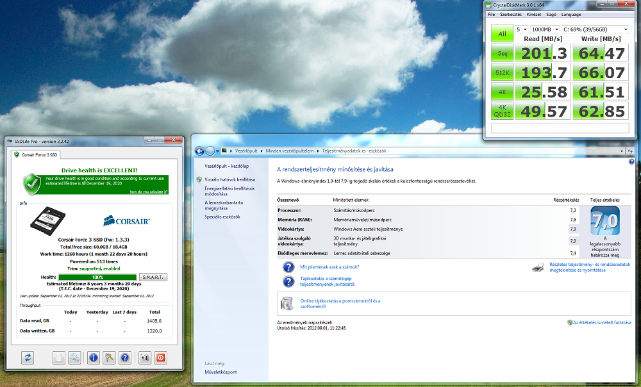Image resolution: width=641 pixels, height=387 pixels.
Task: Open 'Online tájékoztatás a pontszámokról' link
Action: coord(340,304)
